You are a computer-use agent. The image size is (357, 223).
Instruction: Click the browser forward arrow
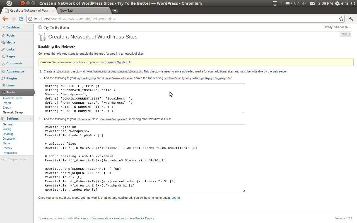(x=13, y=19)
